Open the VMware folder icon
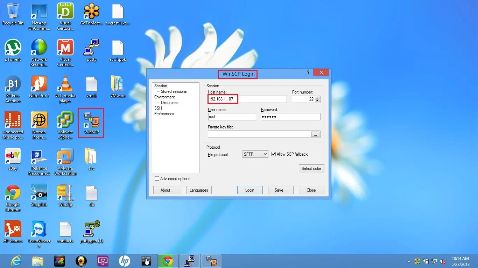Viewport: 478px width, 268px height. (x=118, y=87)
